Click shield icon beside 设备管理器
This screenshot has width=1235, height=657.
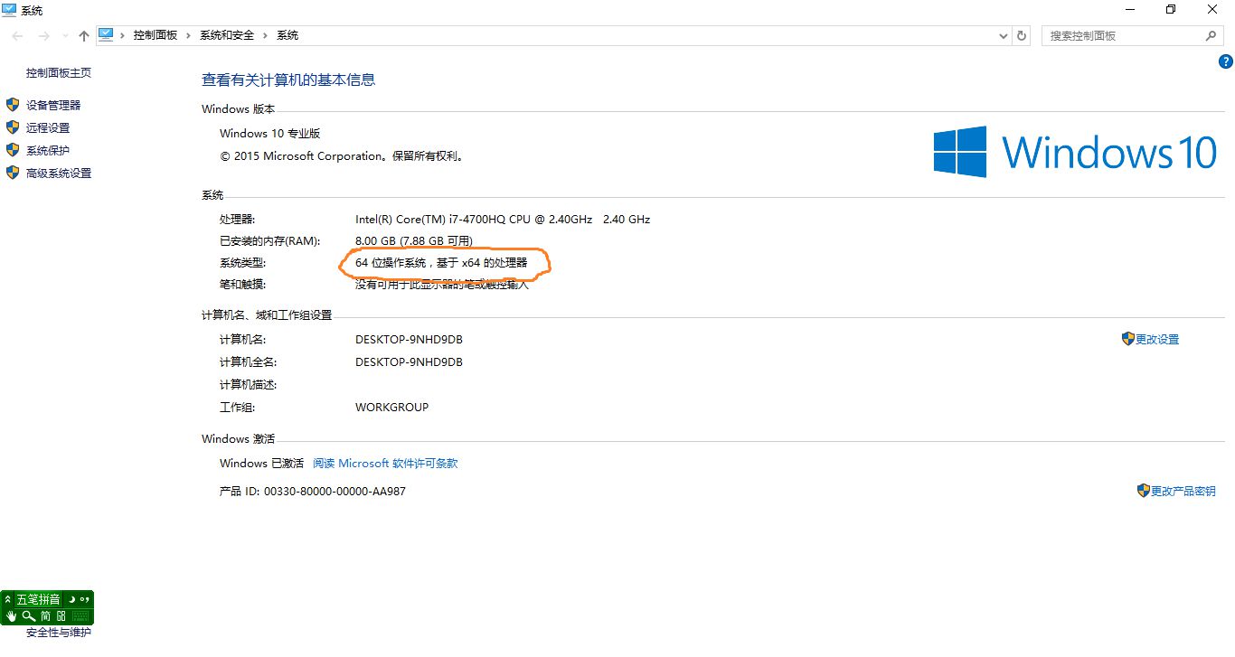pyautogui.click(x=13, y=105)
